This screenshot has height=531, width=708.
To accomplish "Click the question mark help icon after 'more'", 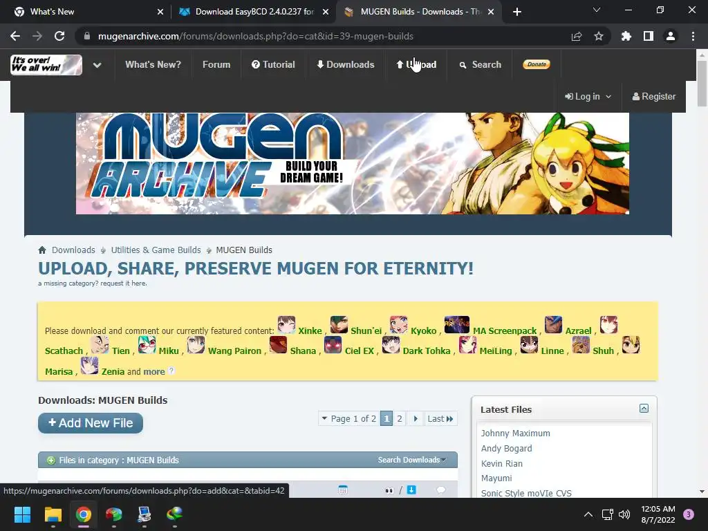I will coord(171,371).
